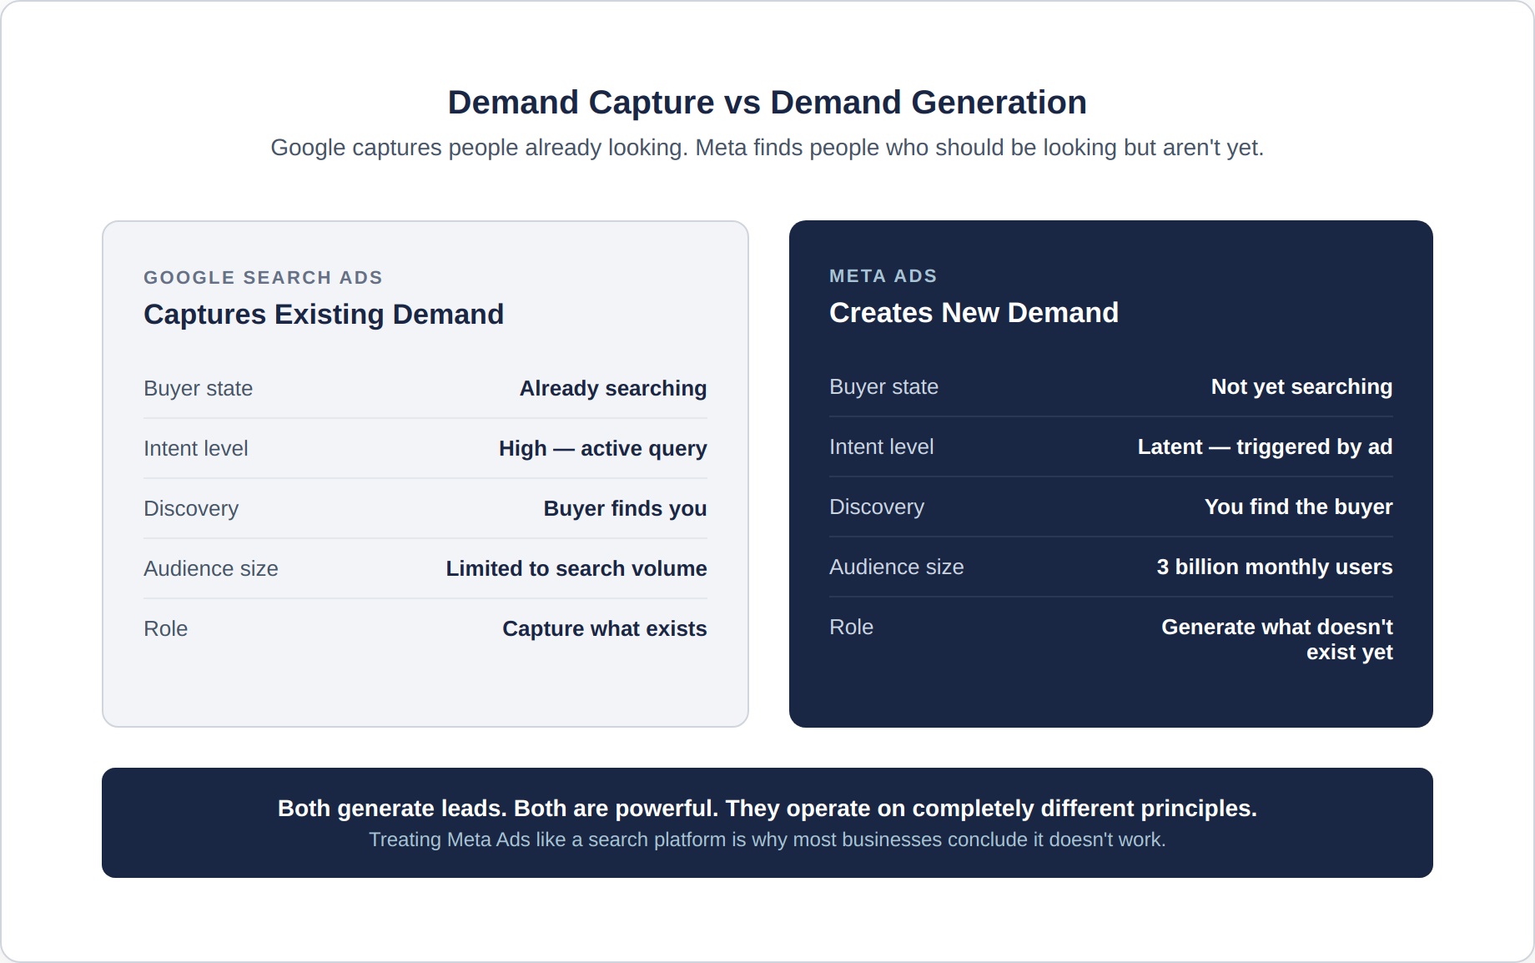Click 'Discovery' label in Google card

191,508
